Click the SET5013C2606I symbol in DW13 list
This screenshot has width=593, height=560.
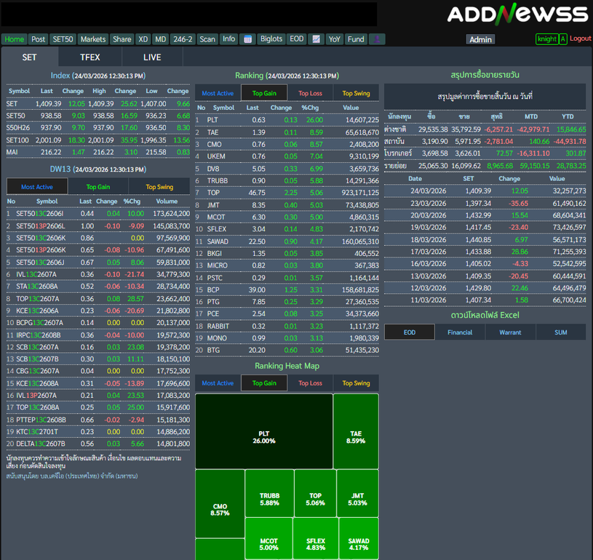point(40,214)
